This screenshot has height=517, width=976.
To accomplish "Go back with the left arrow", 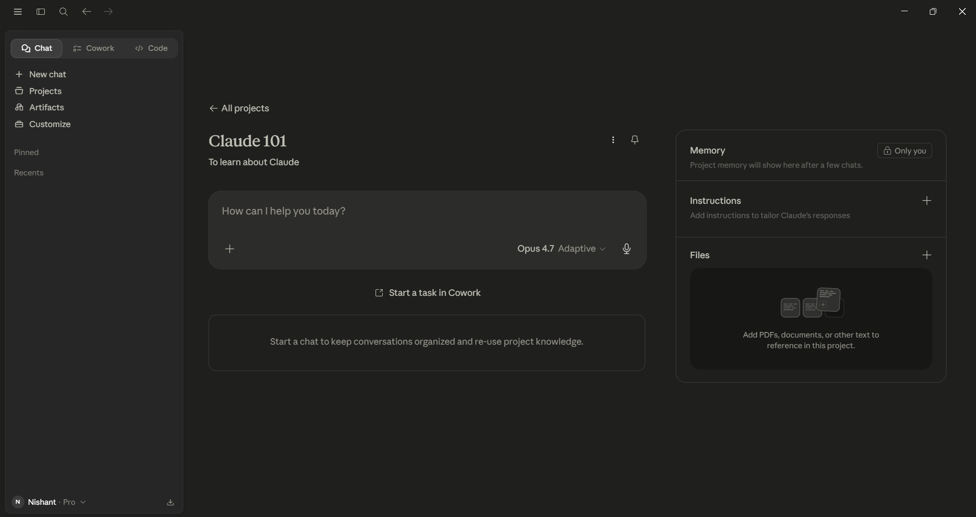I will click(87, 12).
